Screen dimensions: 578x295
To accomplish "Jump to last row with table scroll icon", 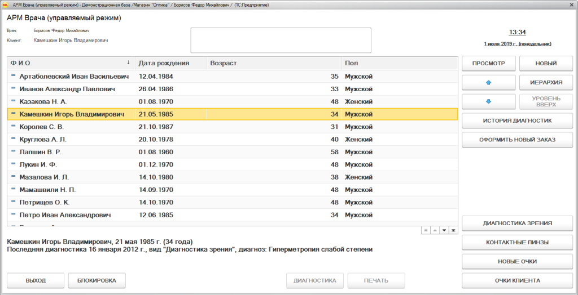I will [x=453, y=230].
